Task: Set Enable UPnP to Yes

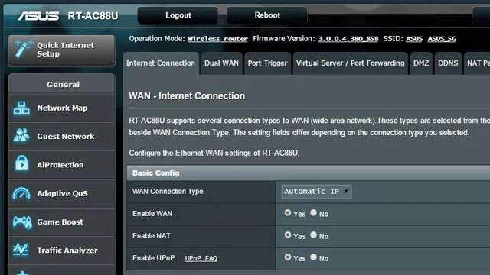Action: pyautogui.click(x=288, y=257)
